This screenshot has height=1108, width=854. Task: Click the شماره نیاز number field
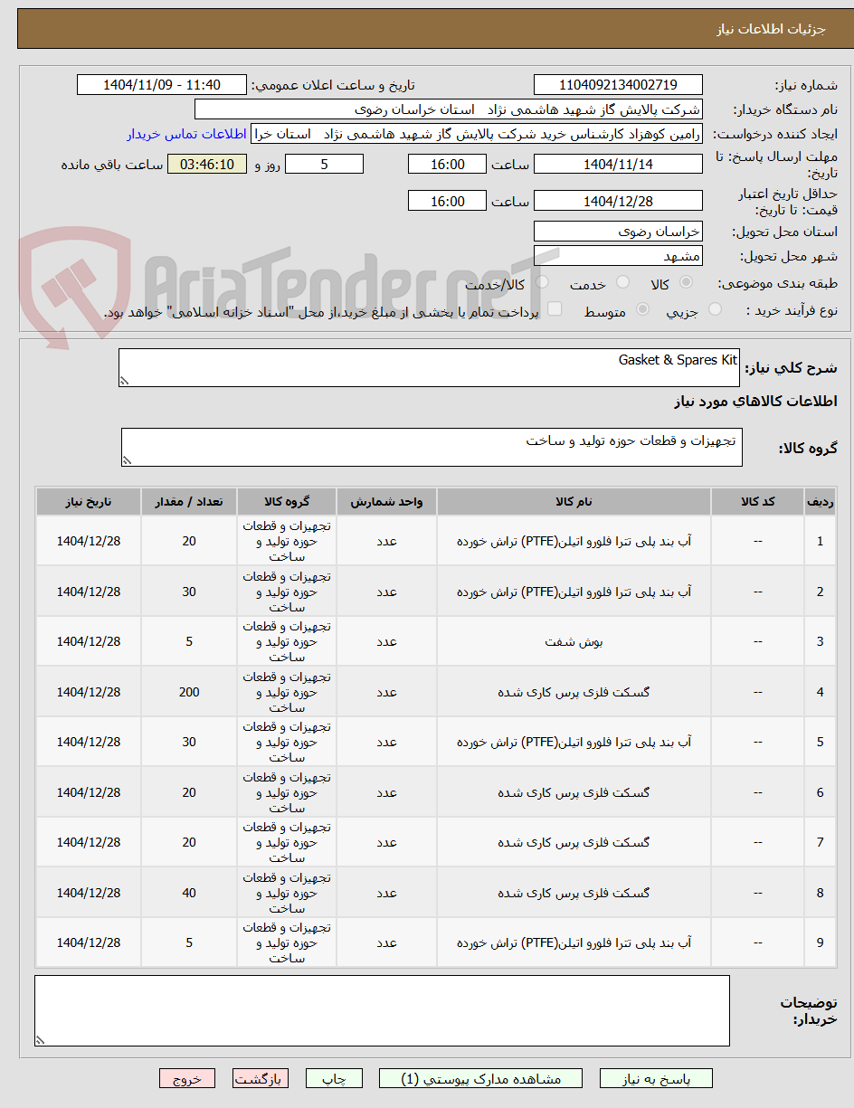pyautogui.click(x=618, y=85)
